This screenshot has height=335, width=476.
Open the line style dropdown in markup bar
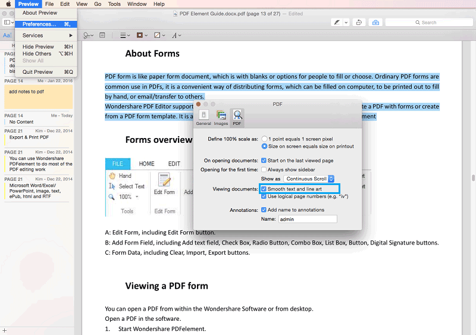click(125, 36)
